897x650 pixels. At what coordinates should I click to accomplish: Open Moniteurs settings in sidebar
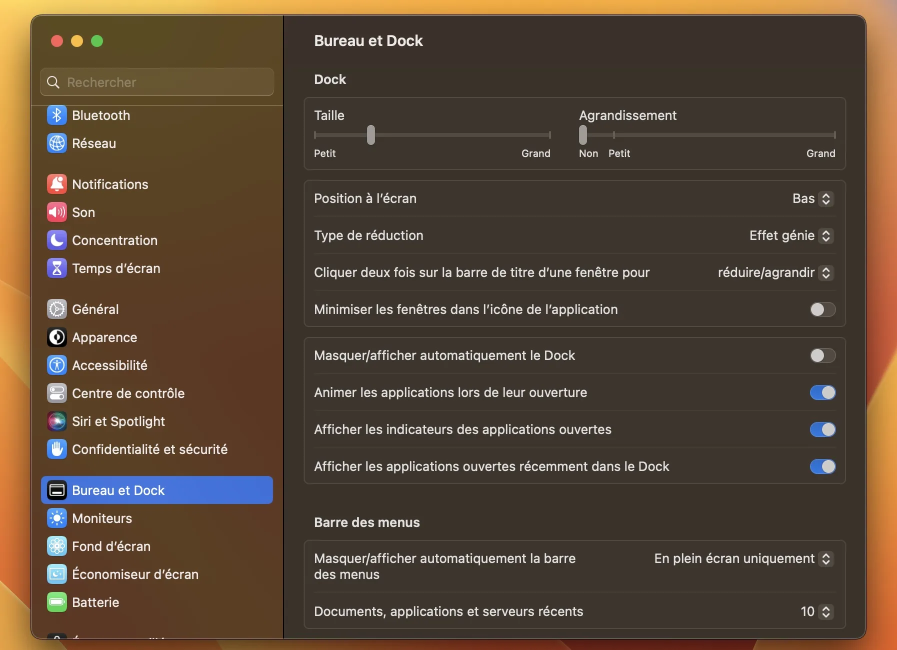[102, 518]
